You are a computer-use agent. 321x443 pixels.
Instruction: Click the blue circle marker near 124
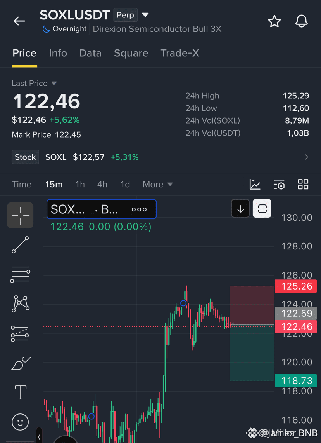click(x=183, y=303)
